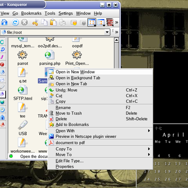Click the red brick wall toolbar icon
The image size is (188, 188).
[x=110, y=23]
